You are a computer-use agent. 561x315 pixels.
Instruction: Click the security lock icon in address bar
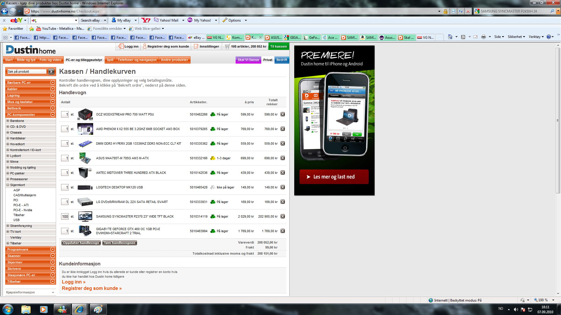pyautogui.click(x=445, y=11)
